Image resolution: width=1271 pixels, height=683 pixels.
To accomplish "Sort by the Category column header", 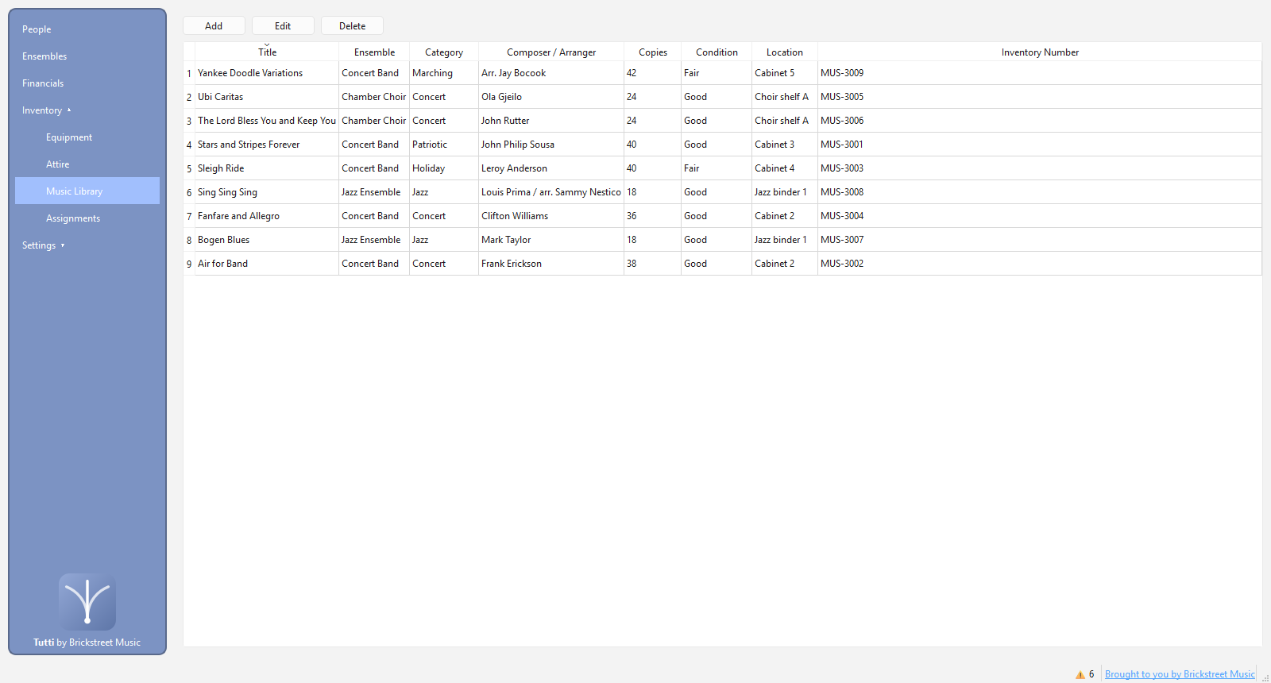I will (444, 52).
